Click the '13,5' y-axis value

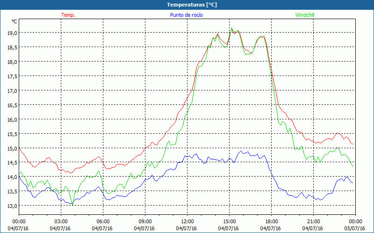[12, 192]
